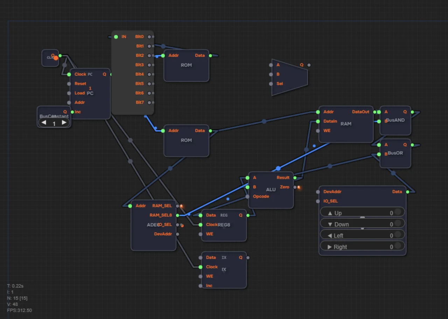The height and width of the screenshot is (319, 448).
Task: Click the Q output port on the REG8 node
Action: pyautogui.click(x=248, y=215)
